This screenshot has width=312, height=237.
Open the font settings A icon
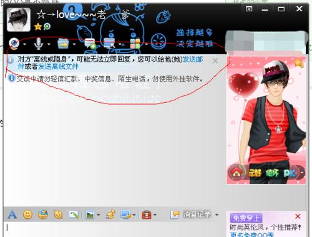point(12,215)
